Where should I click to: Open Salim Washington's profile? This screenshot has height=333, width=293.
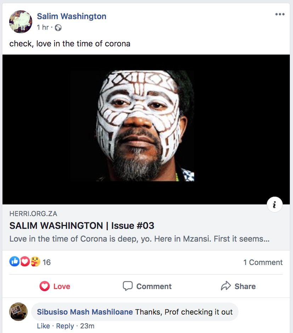coord(71,16)
